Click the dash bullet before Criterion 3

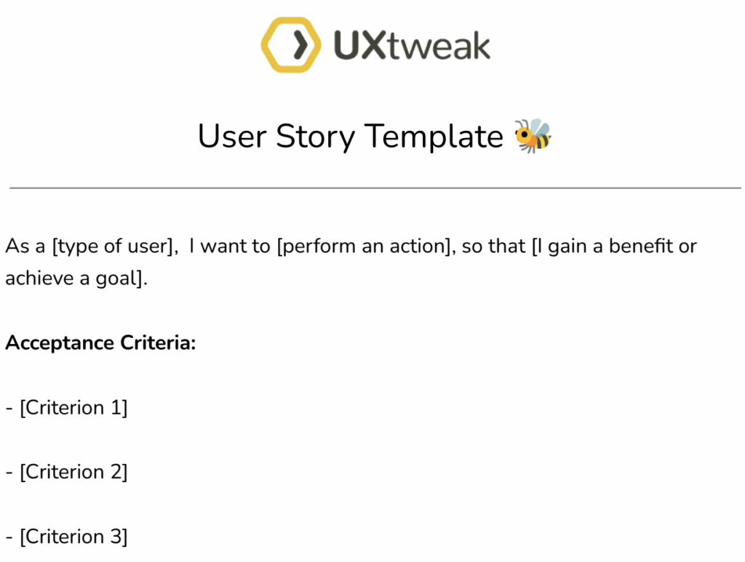click(x=9, y=537)
